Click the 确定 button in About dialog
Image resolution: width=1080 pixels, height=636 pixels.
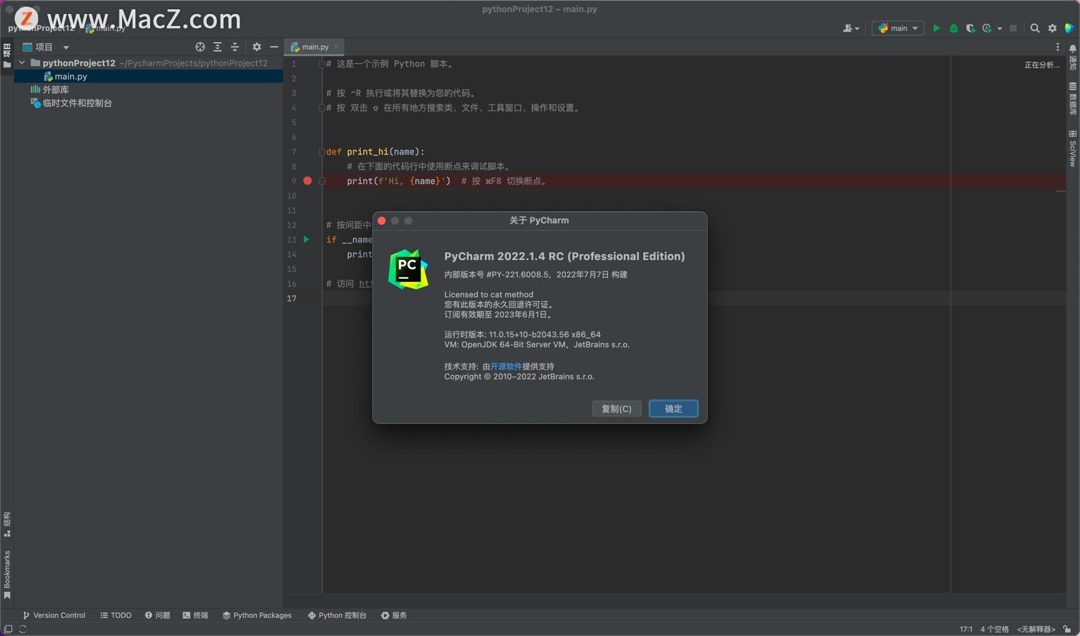pyautogui.click(x=673, y=409)
